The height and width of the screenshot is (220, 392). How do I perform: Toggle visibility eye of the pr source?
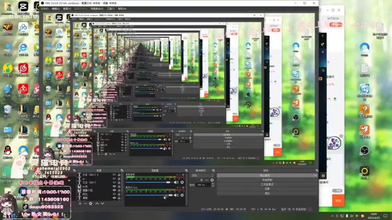(114, 178)
